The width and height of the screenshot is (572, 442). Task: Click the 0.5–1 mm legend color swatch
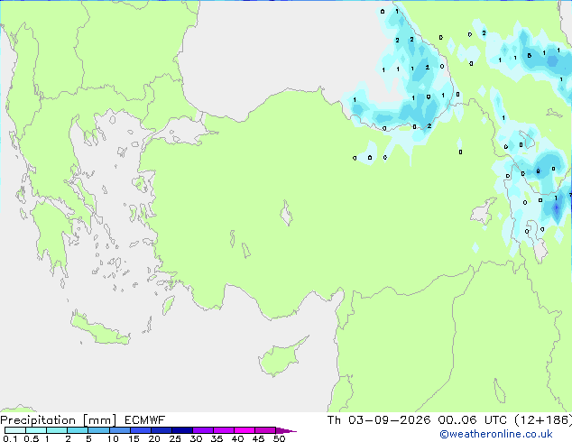[36, 430]
